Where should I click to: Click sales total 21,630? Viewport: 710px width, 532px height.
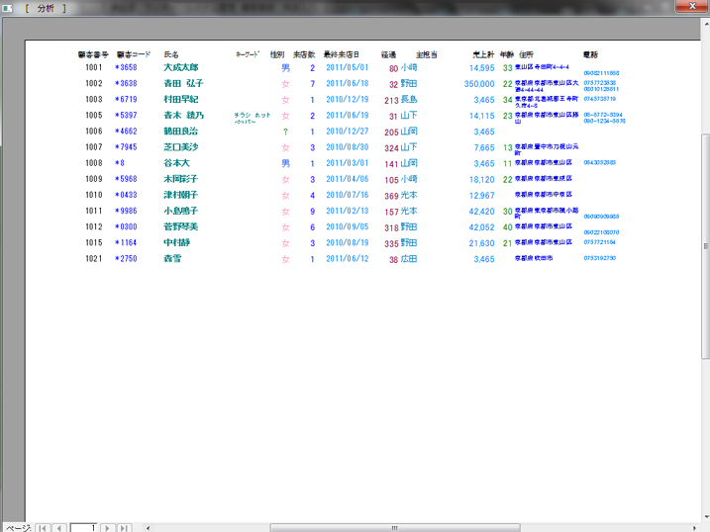point(482,243)
